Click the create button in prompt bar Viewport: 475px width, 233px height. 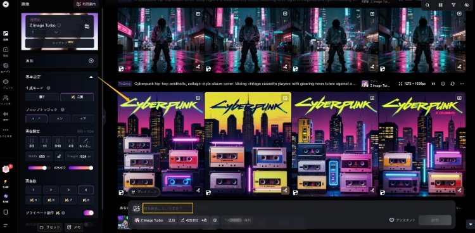point(435,220)
